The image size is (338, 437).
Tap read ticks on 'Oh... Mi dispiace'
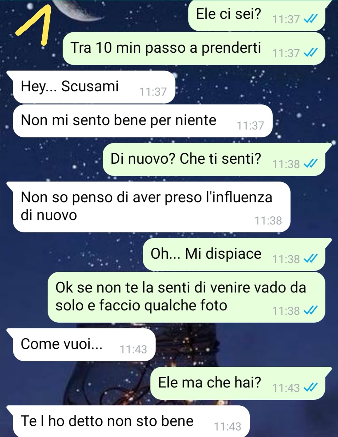coord(311,259)
